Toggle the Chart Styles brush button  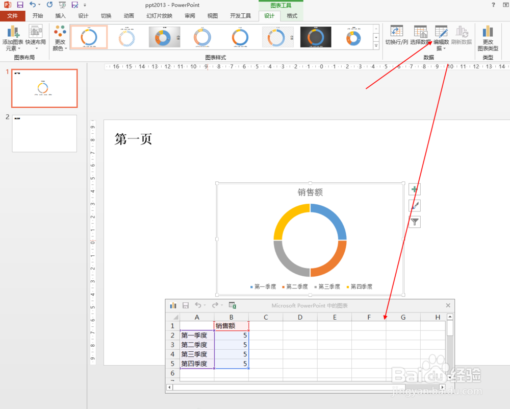click(x=414, y=206)
